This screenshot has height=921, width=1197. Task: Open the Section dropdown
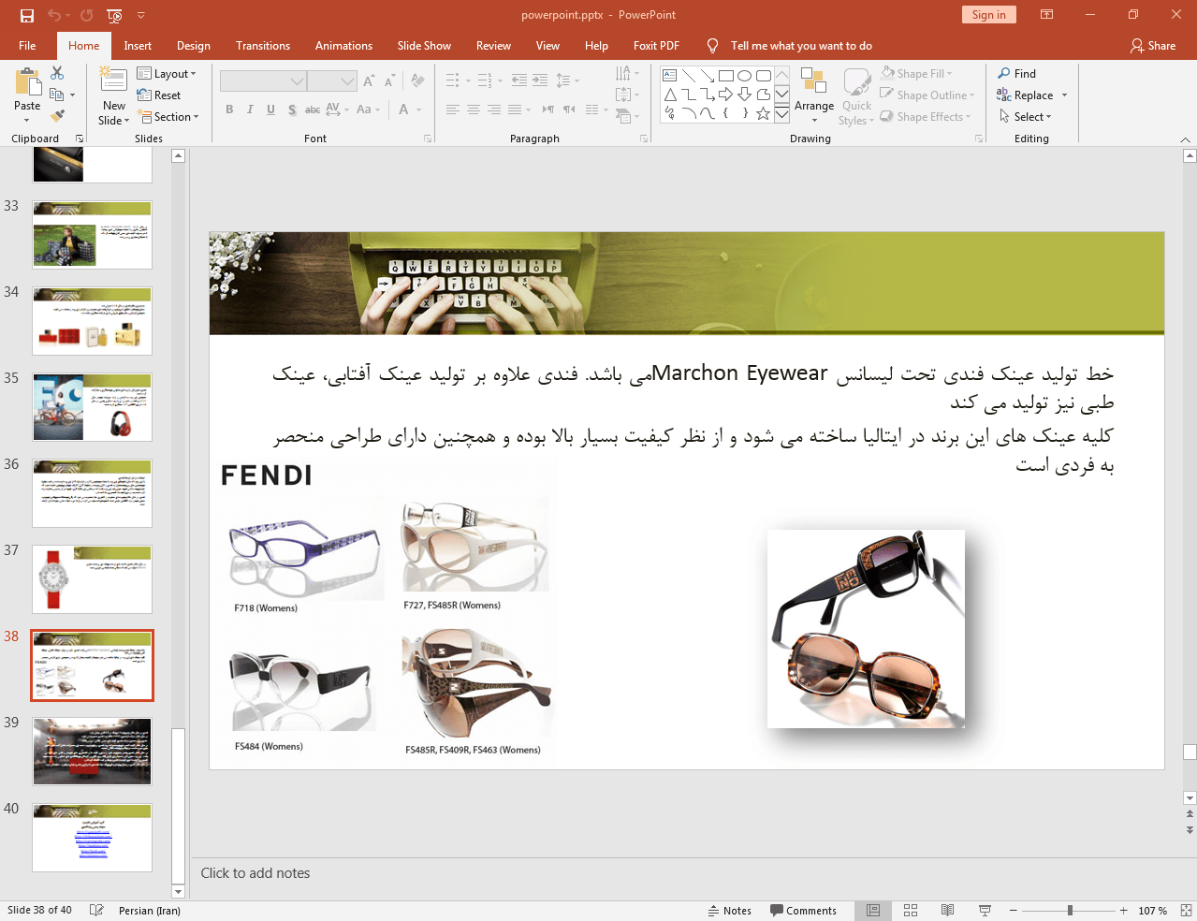click(168, 117)
